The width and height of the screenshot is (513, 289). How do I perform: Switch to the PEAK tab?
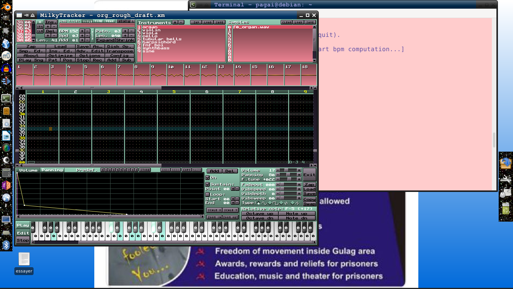(110, 21)
